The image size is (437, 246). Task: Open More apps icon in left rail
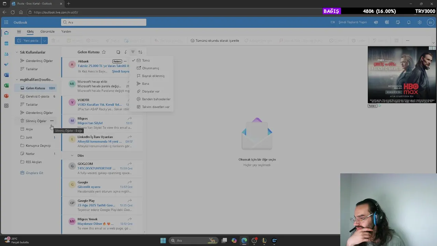point(6,106)
